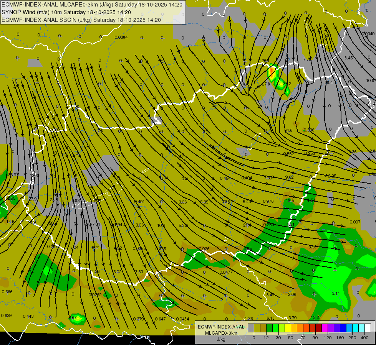Click the '70' tick label on the legend
The image size is (376, 345).
tap(303, 338)
